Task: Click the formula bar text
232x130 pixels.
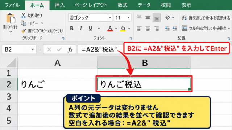Action: (x=99, y=49)
